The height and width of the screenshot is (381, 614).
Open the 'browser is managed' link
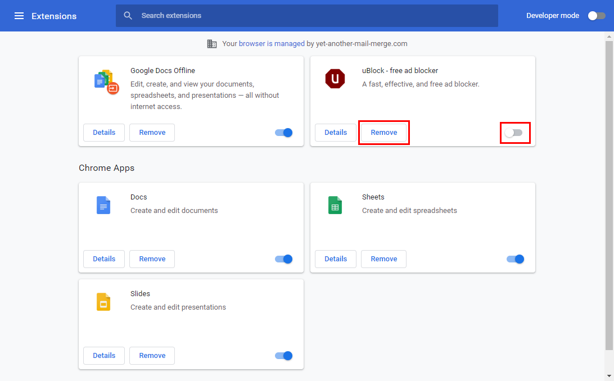[x=272, y=44]
